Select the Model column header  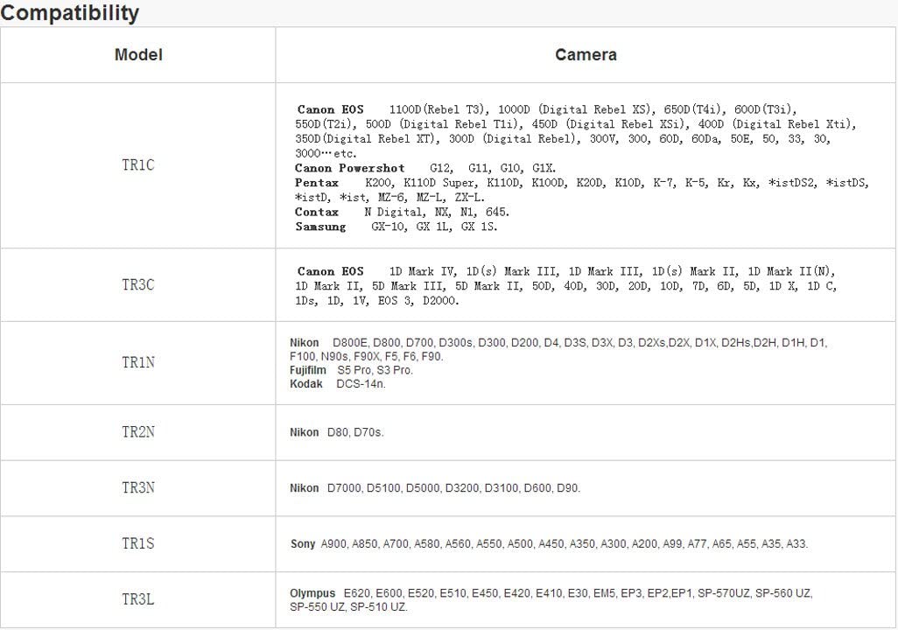pos(138,54)
